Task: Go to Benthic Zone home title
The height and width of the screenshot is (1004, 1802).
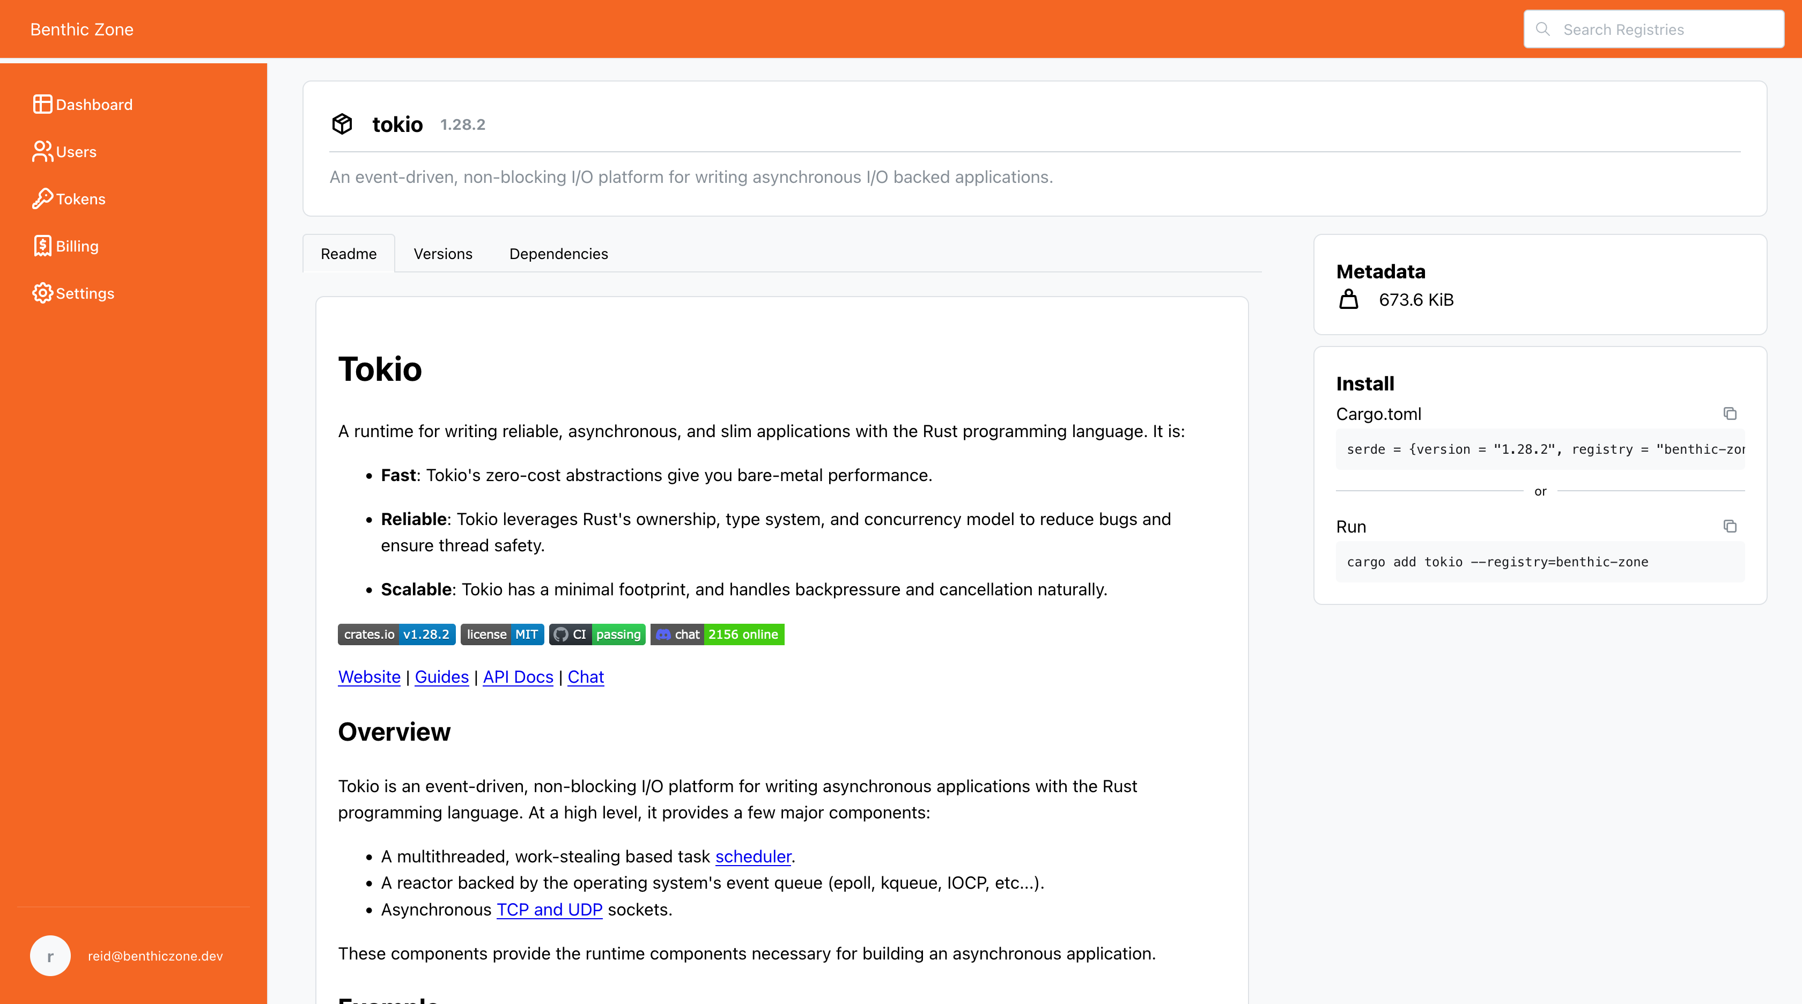Action: 82,29
